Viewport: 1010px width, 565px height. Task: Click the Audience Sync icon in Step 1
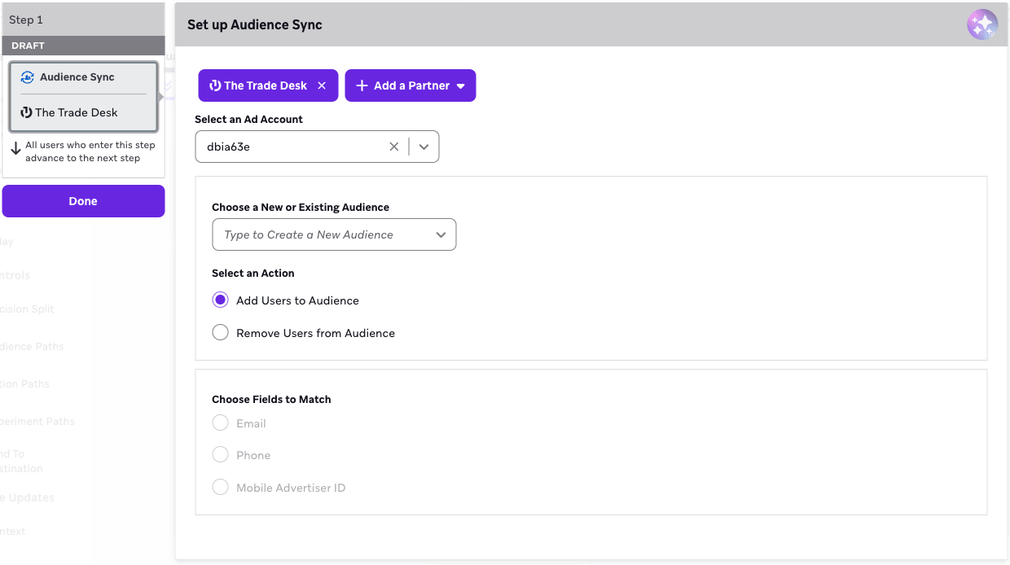point(27,77)
